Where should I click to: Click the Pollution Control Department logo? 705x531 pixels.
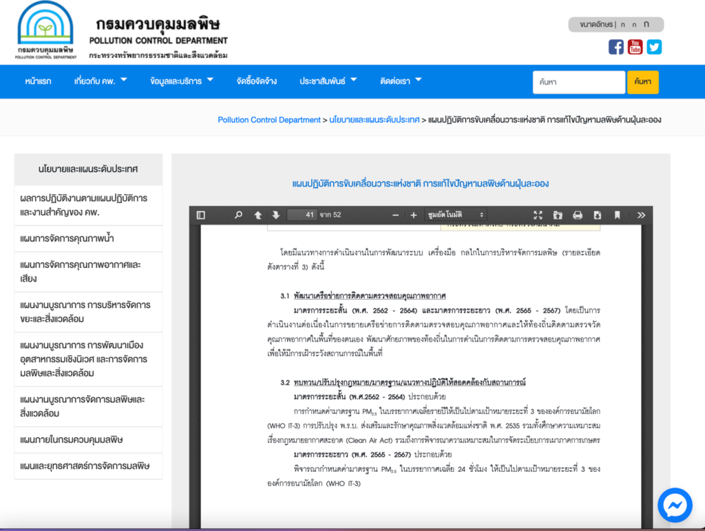pyautogui.click(x=45, y=30)
